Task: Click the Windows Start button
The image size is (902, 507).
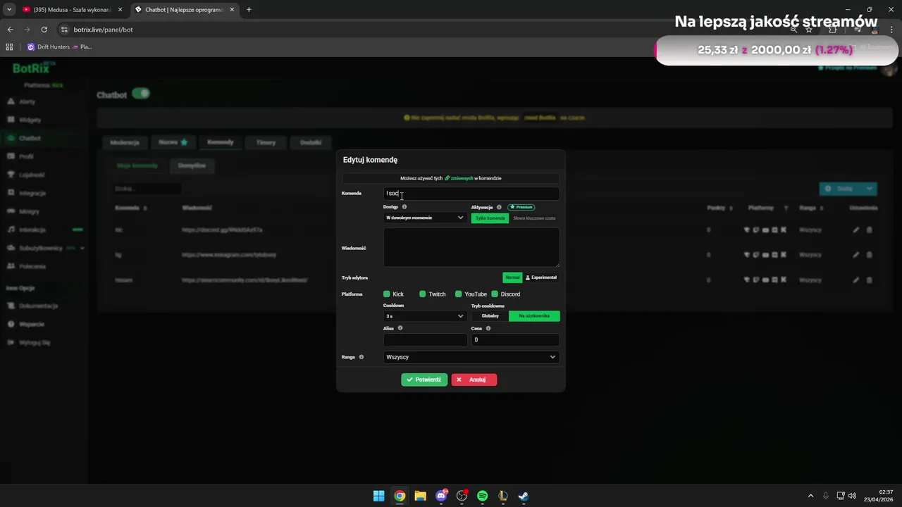Action: (378, 496)
